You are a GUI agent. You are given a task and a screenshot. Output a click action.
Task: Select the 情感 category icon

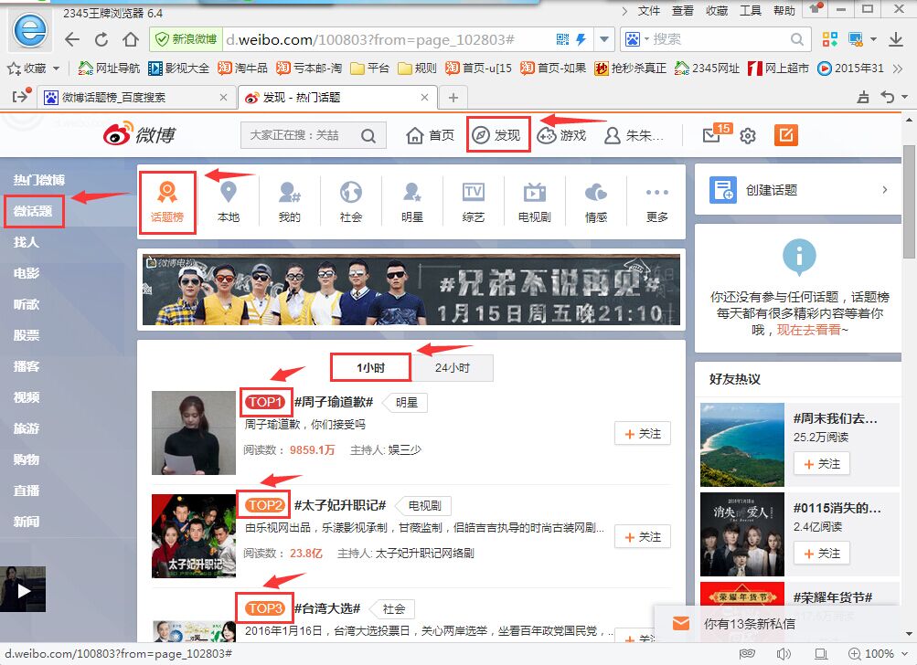pyautogui.click(x=596, y=202)
